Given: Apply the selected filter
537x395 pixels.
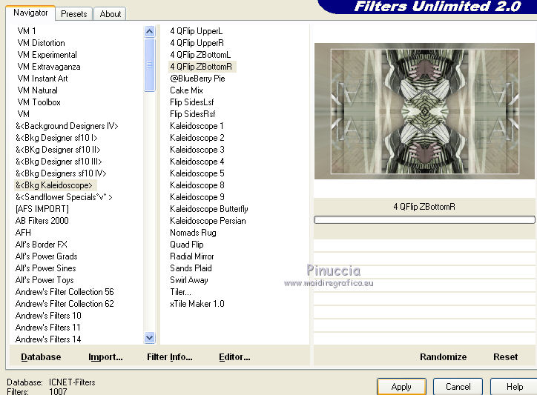Looking at the screenshot, I should [x=401, y=386].
